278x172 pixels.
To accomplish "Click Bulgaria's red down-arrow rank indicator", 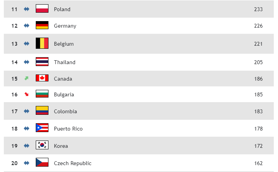I will pos(27,94).
